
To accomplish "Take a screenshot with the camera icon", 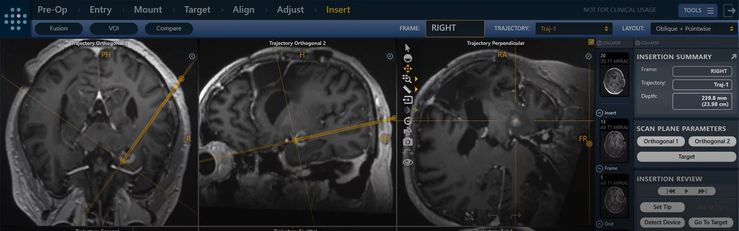I will tap(408, 142).
